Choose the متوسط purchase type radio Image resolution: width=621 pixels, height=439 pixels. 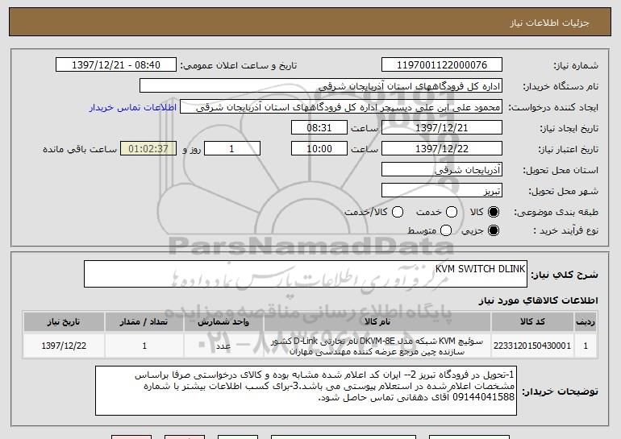(x=446, y=230)
